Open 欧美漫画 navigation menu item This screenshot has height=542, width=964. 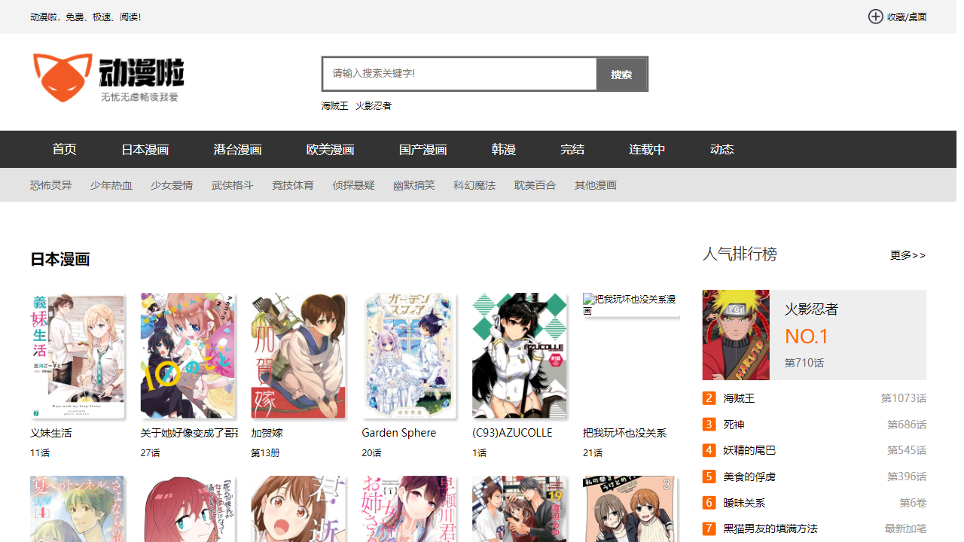pos(330,149)
